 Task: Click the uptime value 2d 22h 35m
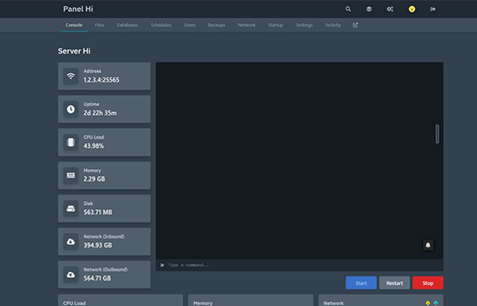tap(101, 113)
